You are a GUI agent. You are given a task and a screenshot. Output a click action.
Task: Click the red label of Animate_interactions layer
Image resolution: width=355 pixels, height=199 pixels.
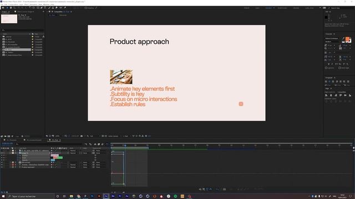click(13, 165)
